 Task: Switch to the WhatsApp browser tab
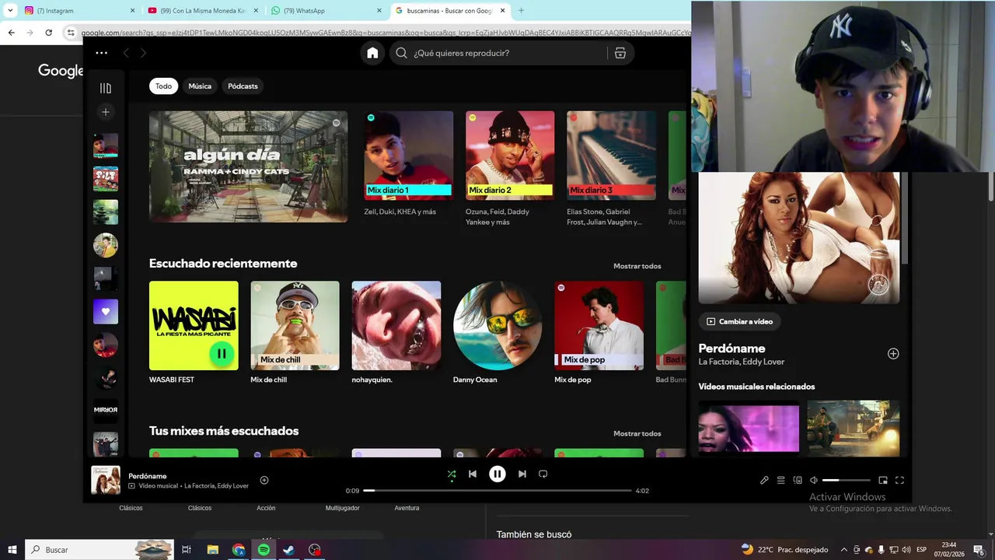click(326, 11)
